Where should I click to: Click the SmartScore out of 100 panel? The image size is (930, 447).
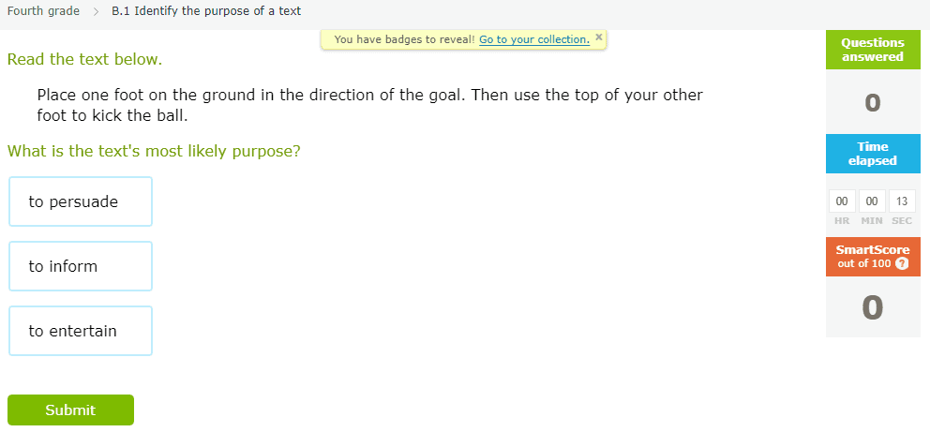pyautogui.click(x=873, y=257)
